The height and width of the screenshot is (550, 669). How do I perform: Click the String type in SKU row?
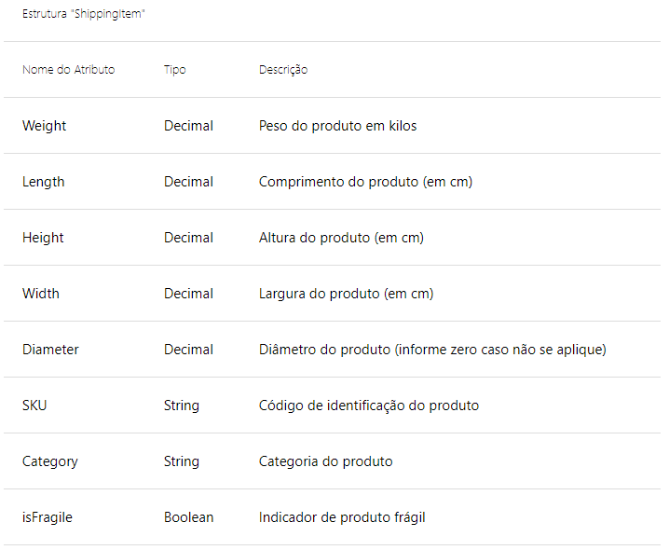tap(181, 406)
